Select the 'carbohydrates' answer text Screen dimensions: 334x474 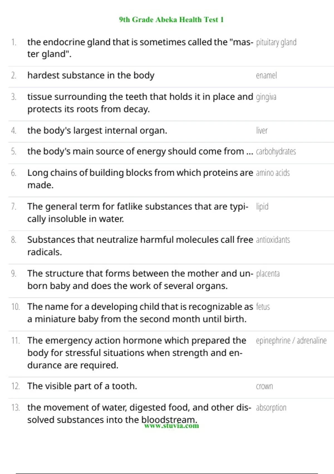pyautogui.click(x=276, y=151)
